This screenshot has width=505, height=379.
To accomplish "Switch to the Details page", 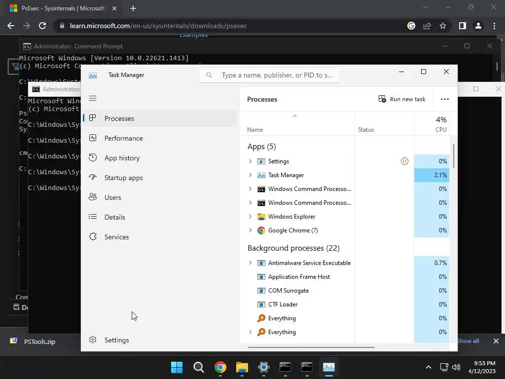I will tap(160, 217).
